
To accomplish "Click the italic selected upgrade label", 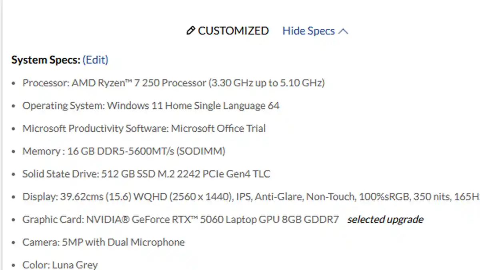I will coord(385,220).
